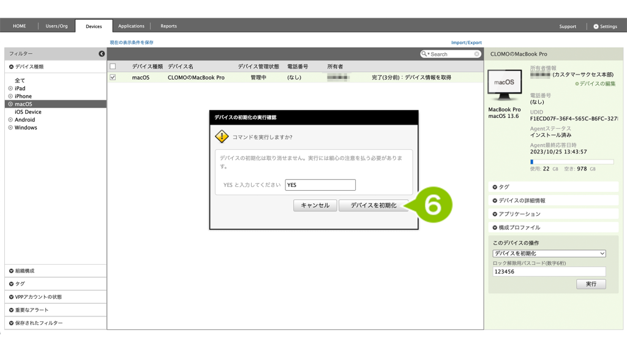Open the Import/Export link
627x352 pixels.
[x=466, y=43]
